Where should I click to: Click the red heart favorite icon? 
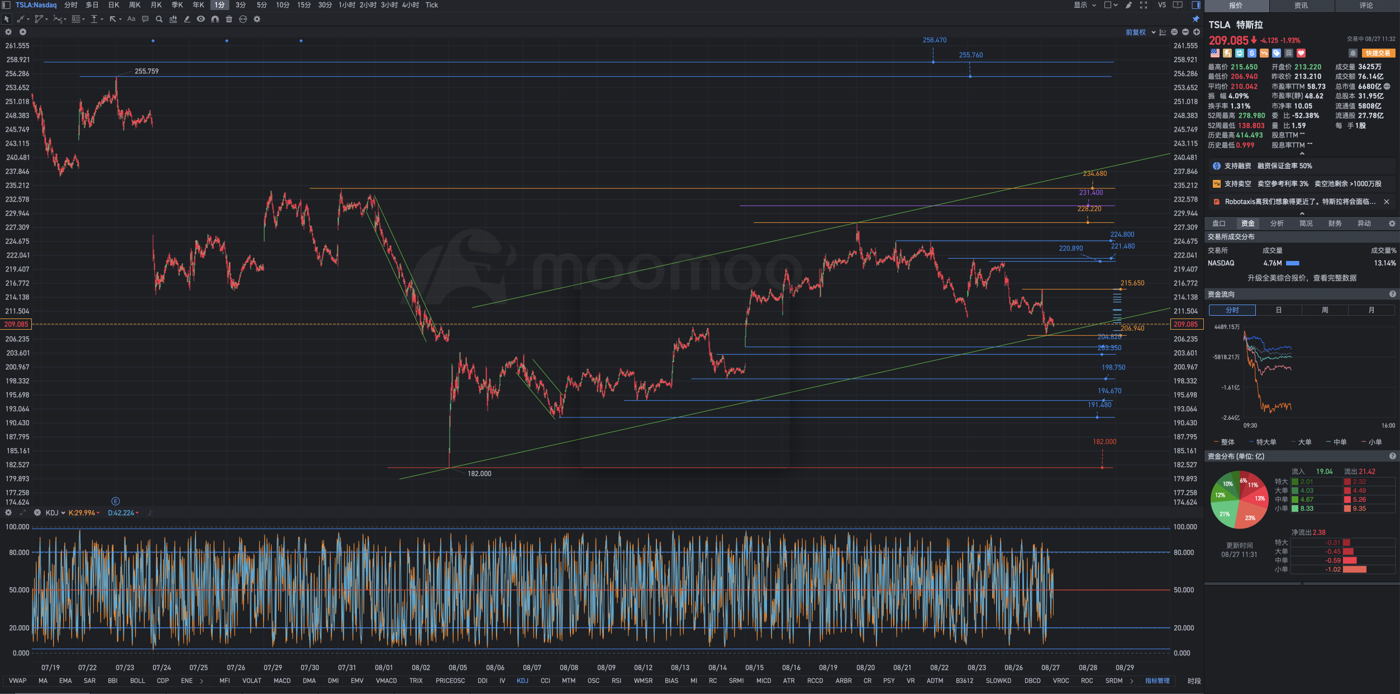tap(1301, 53)
